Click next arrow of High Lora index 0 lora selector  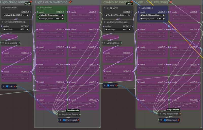(x=63, y=15)
